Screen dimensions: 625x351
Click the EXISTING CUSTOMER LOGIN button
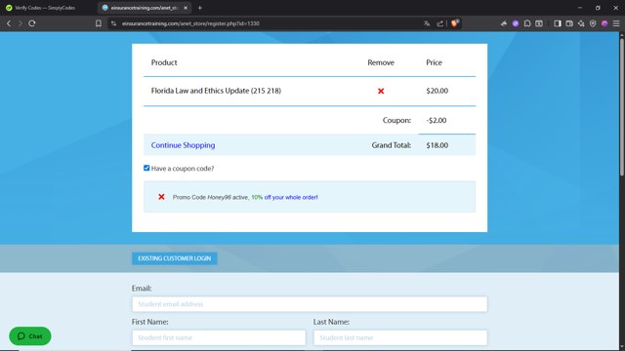point(175,258)
